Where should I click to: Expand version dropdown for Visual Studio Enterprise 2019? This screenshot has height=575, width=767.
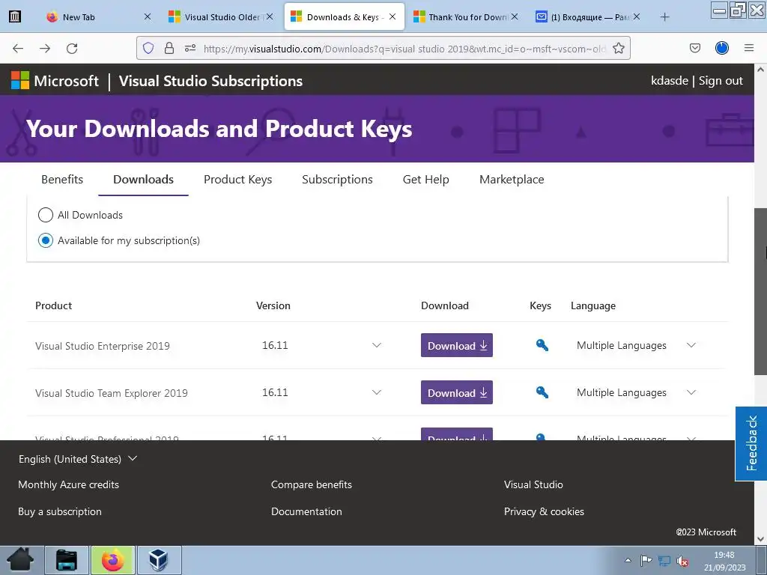coord(377,345)
